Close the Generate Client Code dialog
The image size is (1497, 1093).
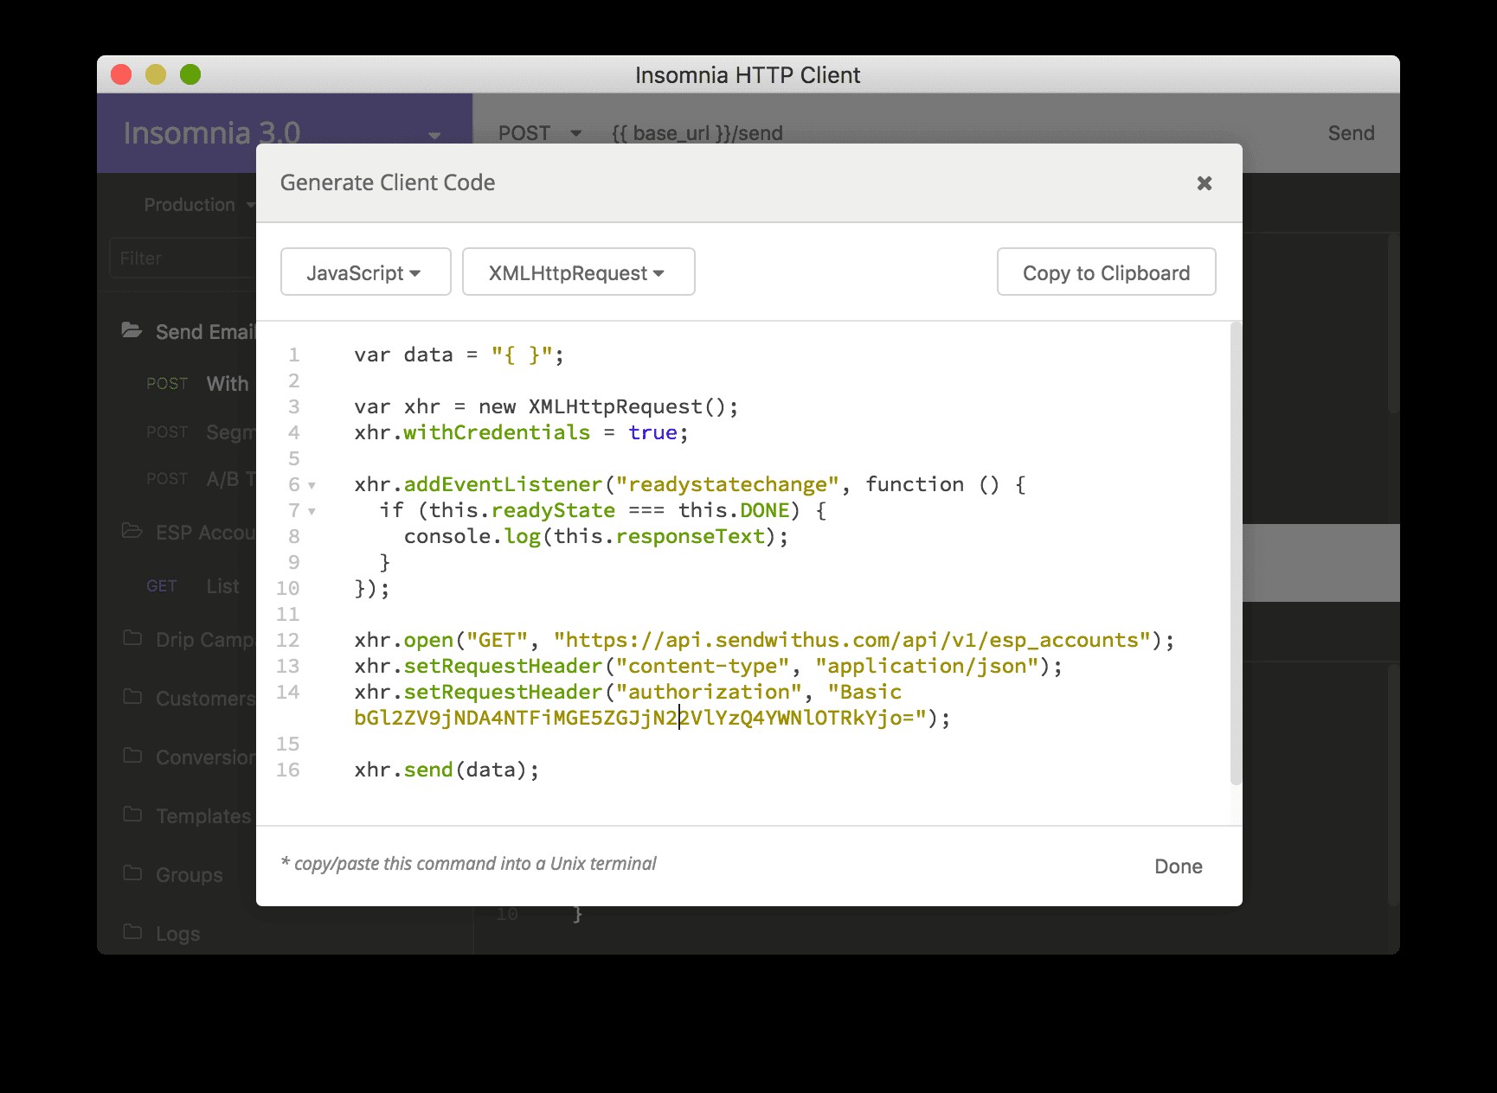pos(1204,183)
